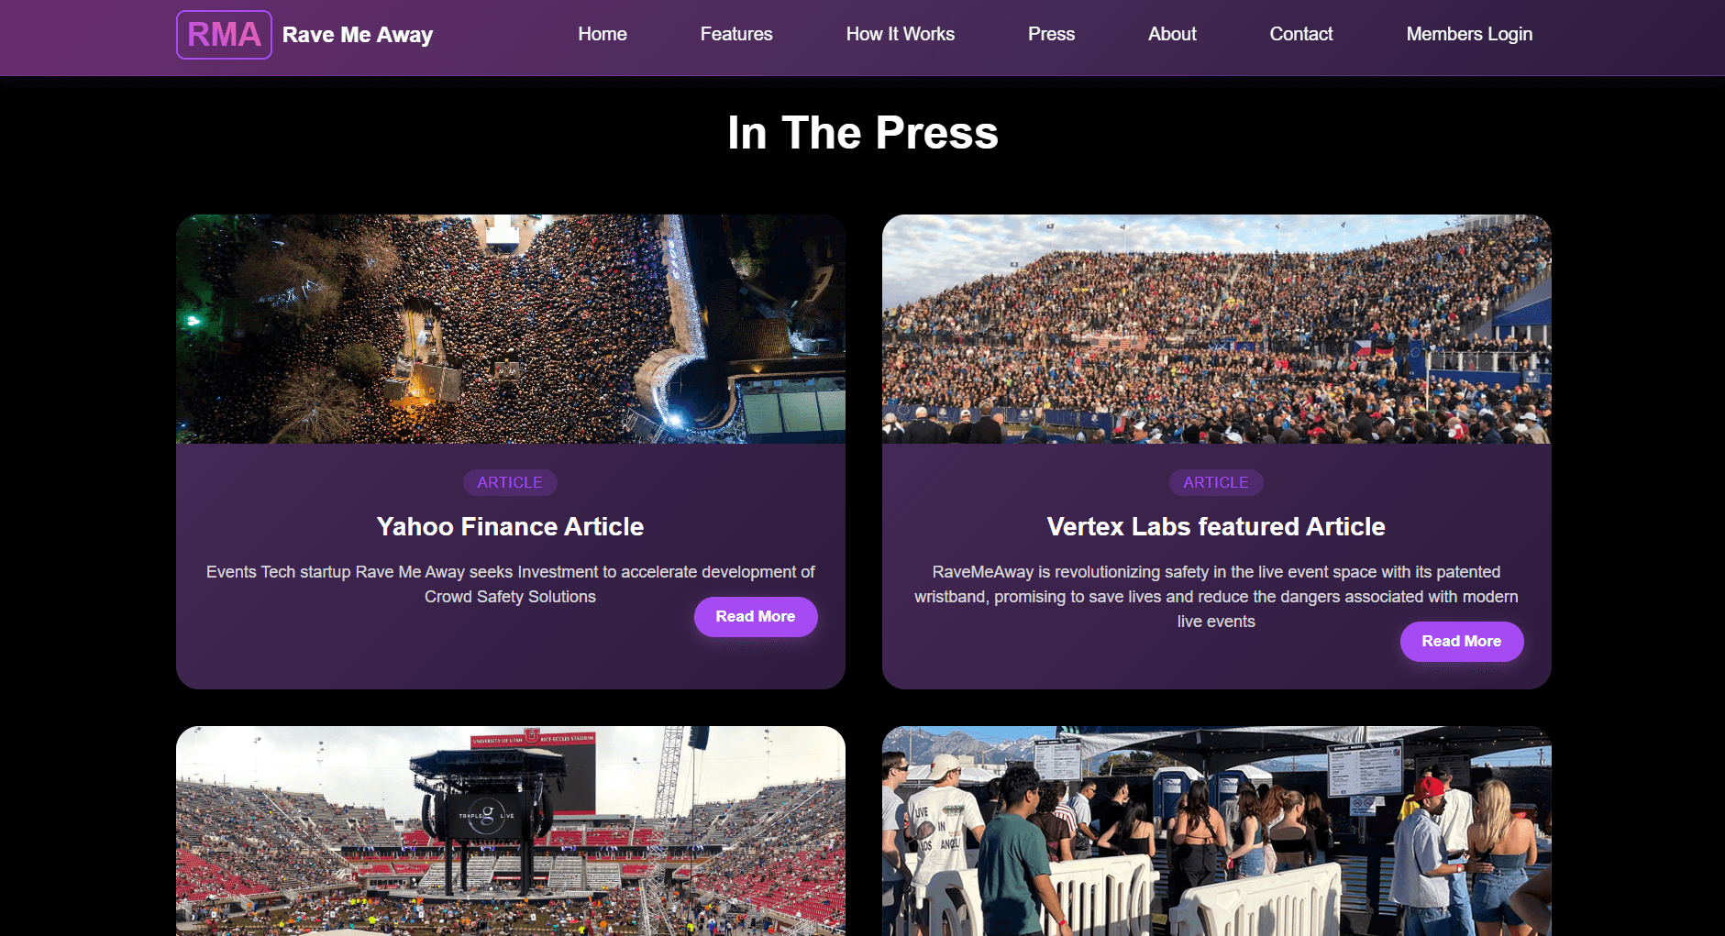Select the Yahoo Finance Article title
Viewport: 1725px width, 936px height.
(x=510, y=526)
